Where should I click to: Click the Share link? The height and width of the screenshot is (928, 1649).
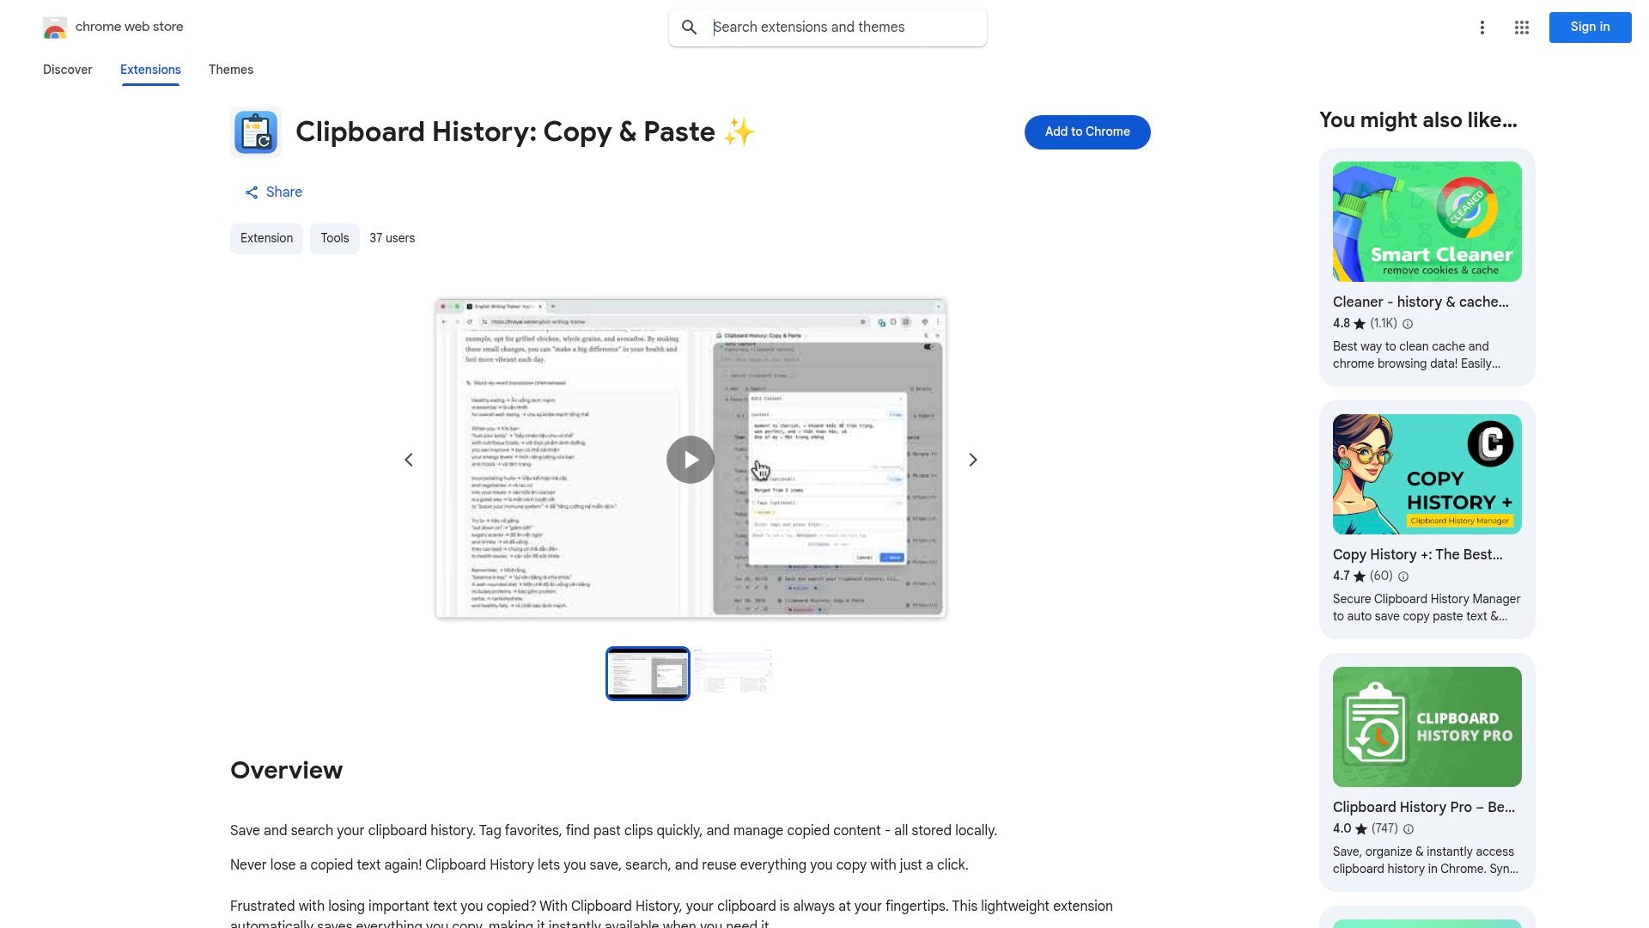tap(273, 192)
